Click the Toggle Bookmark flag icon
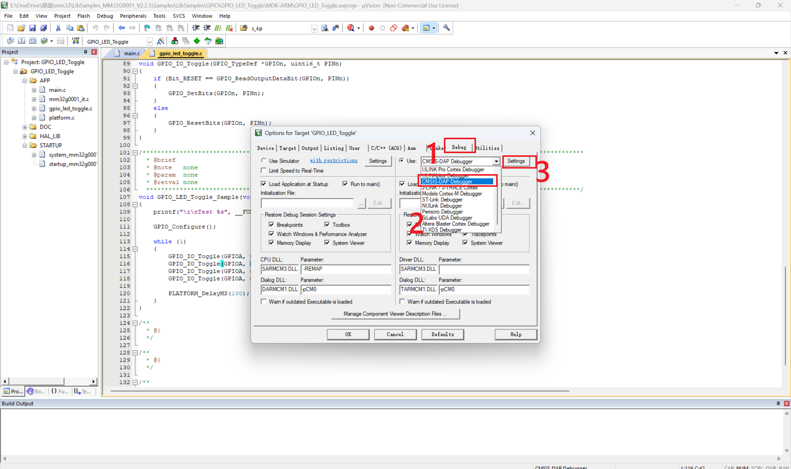Viewport: 791px width, 469px height. click(147, 28)
